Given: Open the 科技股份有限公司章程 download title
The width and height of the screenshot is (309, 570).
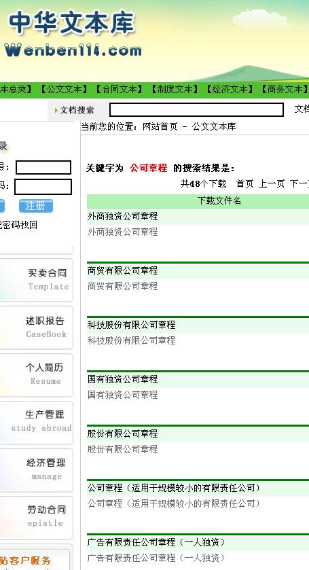Looking at the screenshot, I should 131,325.
